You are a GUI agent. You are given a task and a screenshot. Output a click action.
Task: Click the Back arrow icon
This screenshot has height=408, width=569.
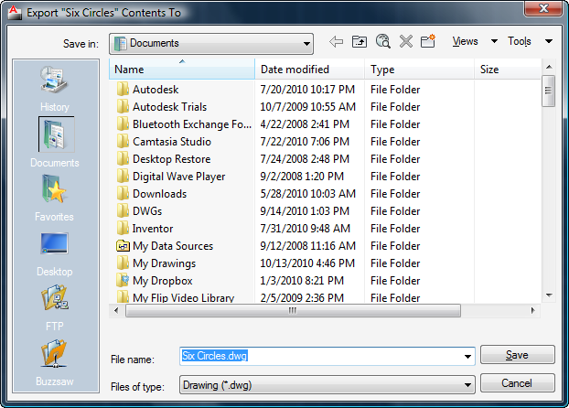[x=336, y=42]
